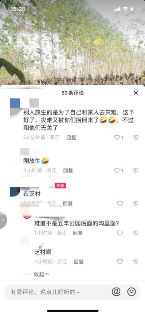Screen dimensions: 145x315
Task: Reply to the 1小时前 五丰公园 comment
Action: [78, 233]
